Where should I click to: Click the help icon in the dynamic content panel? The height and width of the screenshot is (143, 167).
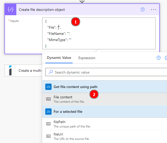[x=159, y=58]
